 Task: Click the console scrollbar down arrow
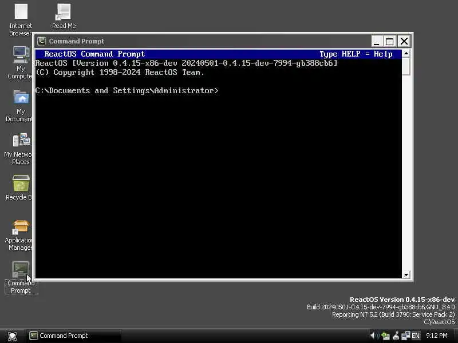pos(406,275)
